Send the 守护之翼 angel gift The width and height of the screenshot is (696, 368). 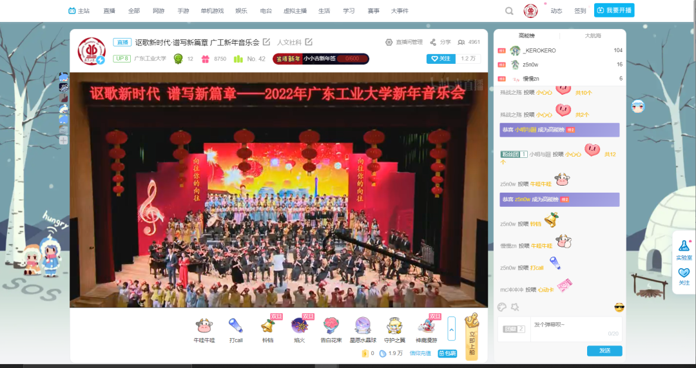point(394,330)
